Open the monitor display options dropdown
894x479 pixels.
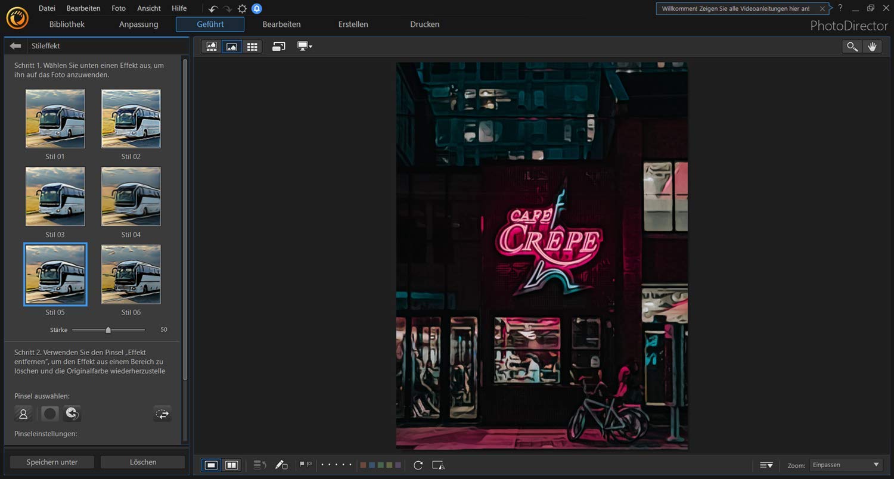coord(305,46)
